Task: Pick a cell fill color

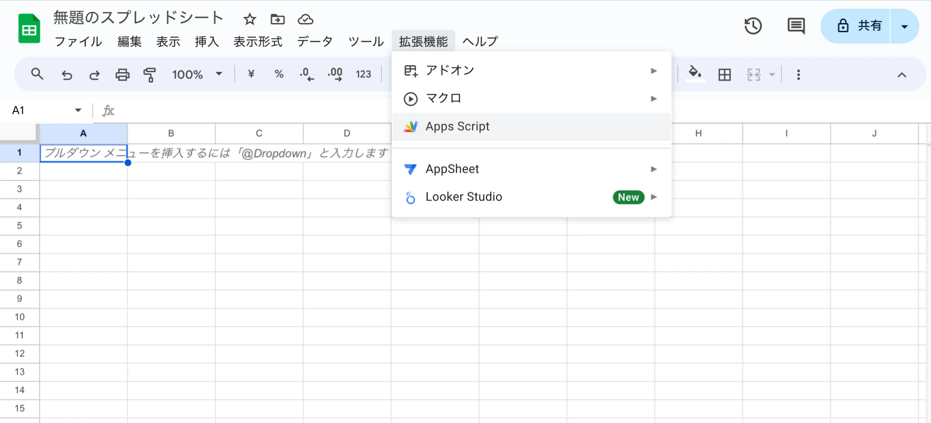Action: pos(695,74)
